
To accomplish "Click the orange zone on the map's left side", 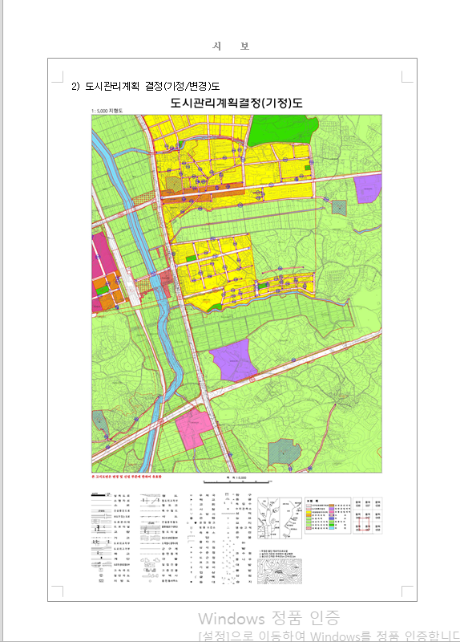I will (107, 289).
